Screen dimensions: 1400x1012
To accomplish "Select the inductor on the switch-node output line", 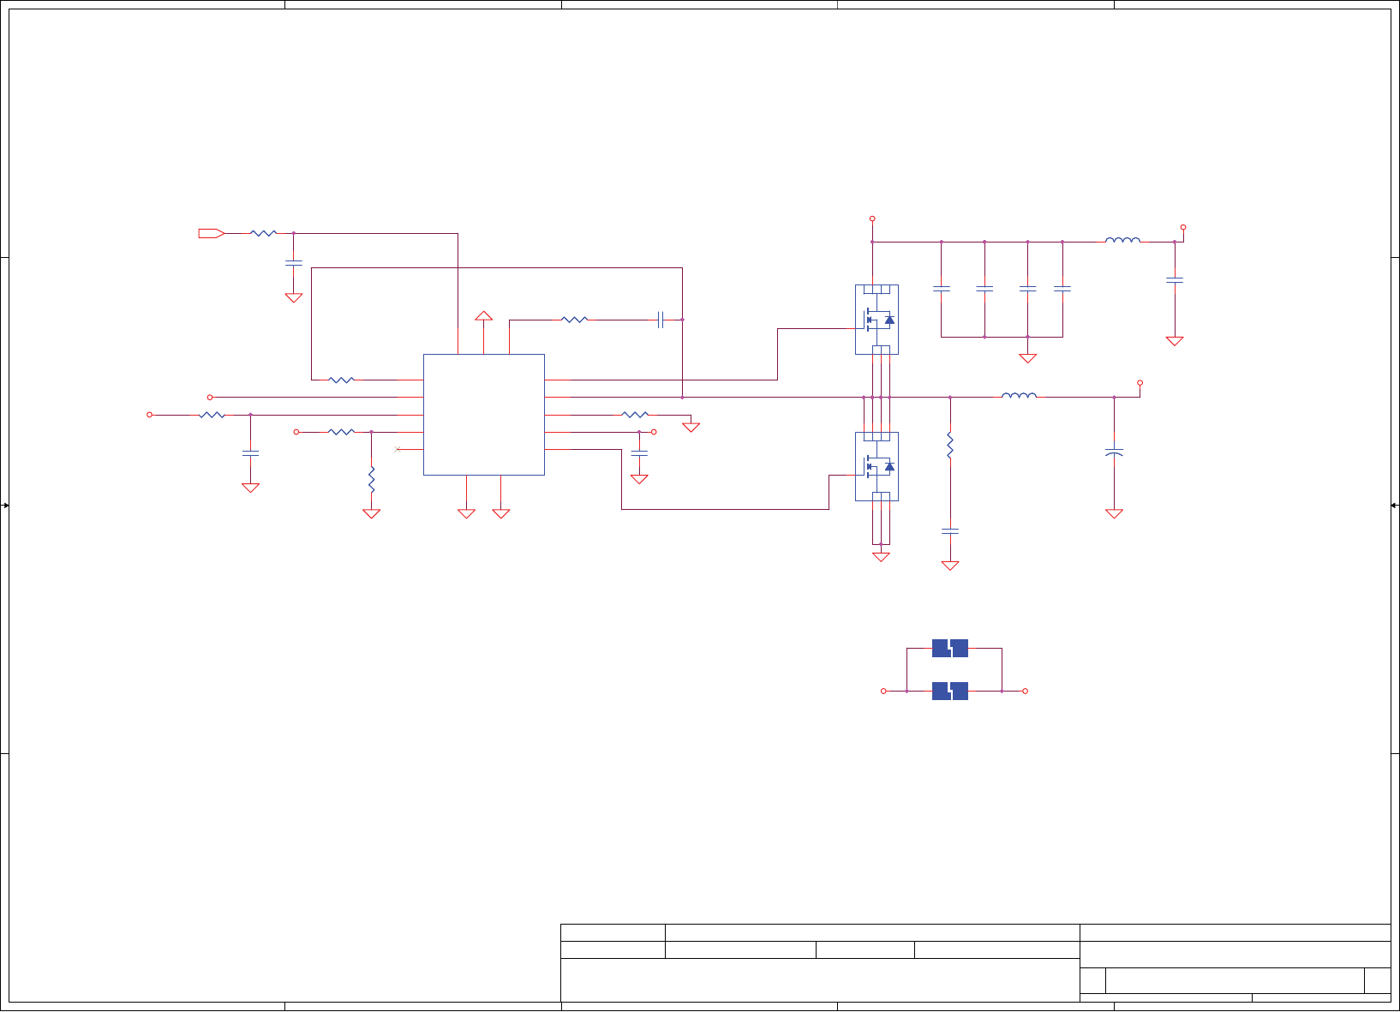I will click(1019, 395).
